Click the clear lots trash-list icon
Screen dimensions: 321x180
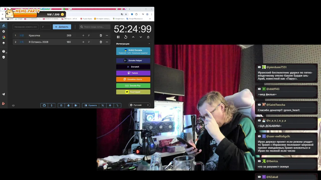point(76,105)
